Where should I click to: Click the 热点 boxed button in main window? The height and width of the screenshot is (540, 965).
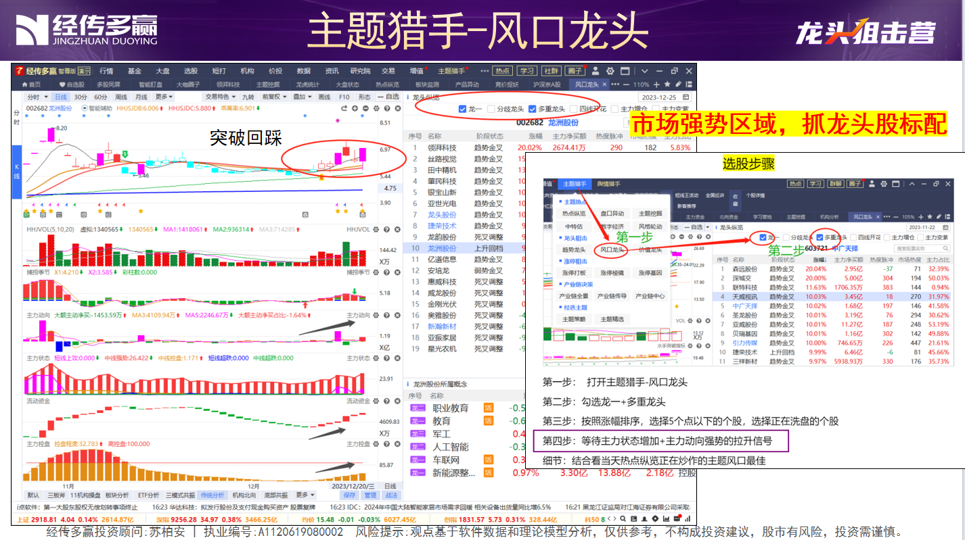(503, 71)
